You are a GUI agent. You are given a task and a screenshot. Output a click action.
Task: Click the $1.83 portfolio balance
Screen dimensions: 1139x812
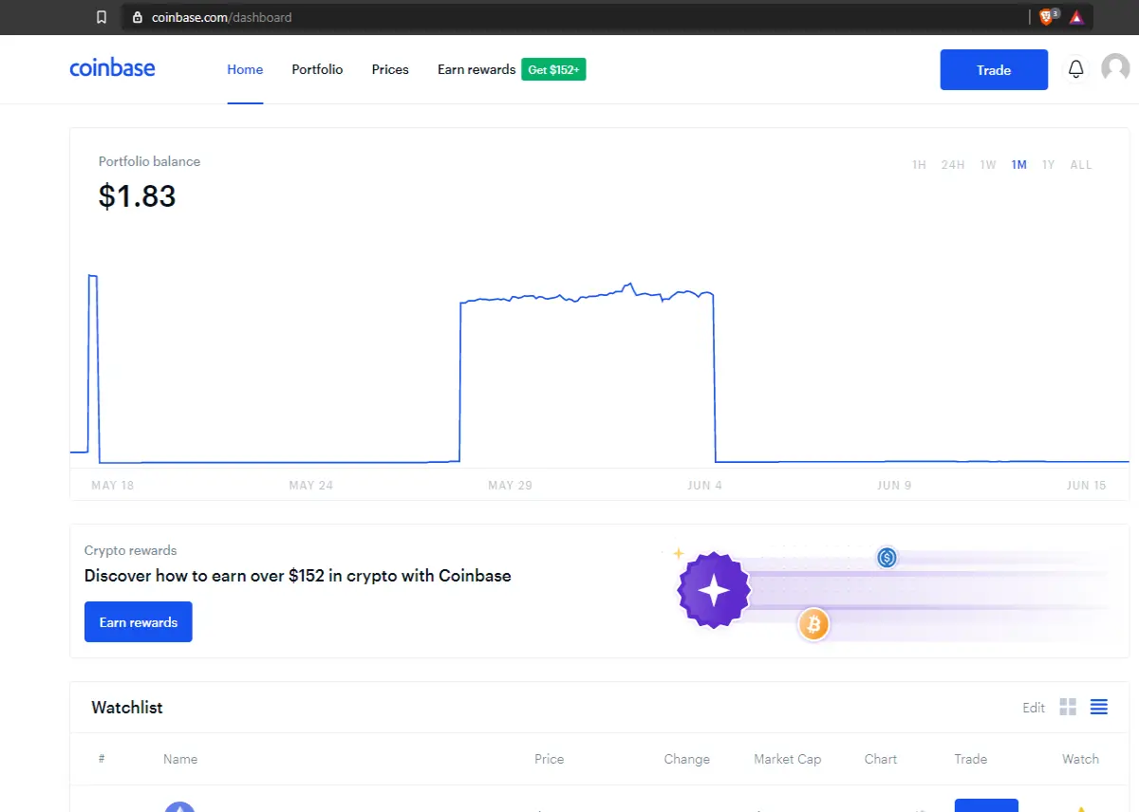click(138, 196)
